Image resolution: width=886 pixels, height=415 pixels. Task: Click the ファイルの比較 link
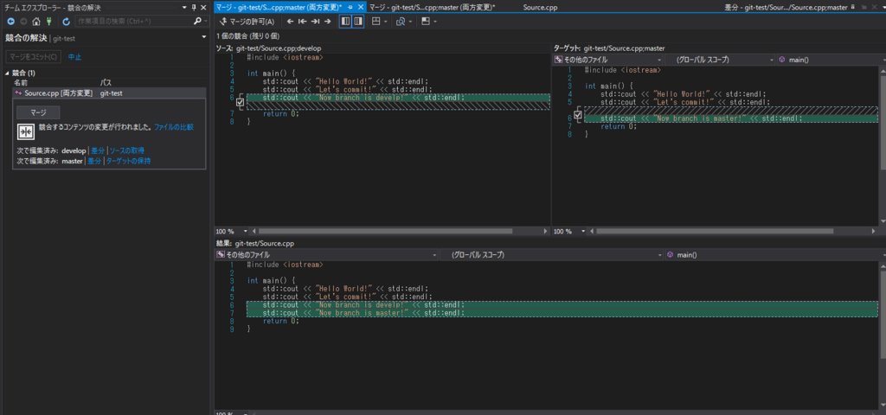coord(174,127)
